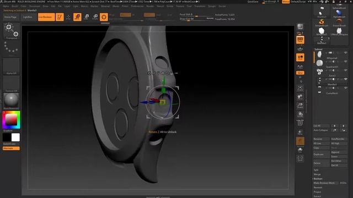The width and height of the screenshot is (353, 198).
Task: Hide the Manilla3 subtool eye
Action: tap(346, 79)
